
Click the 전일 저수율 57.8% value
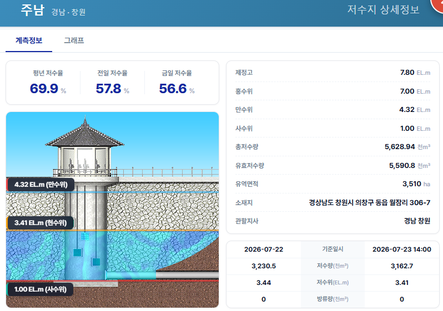point(112,88)
